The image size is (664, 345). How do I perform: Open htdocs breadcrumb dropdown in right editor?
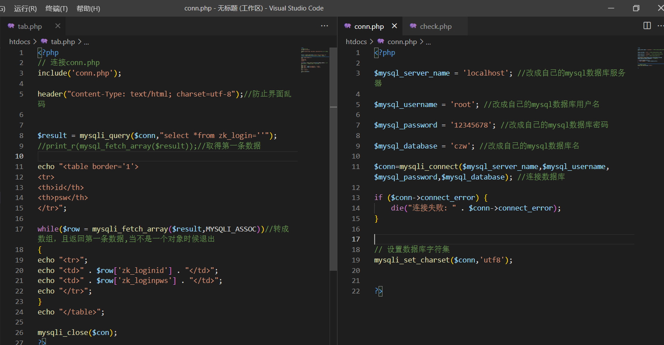356,41
